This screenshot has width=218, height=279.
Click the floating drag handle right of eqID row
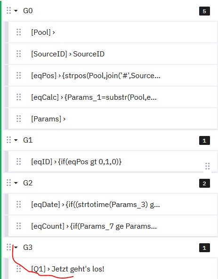(208, 166)
